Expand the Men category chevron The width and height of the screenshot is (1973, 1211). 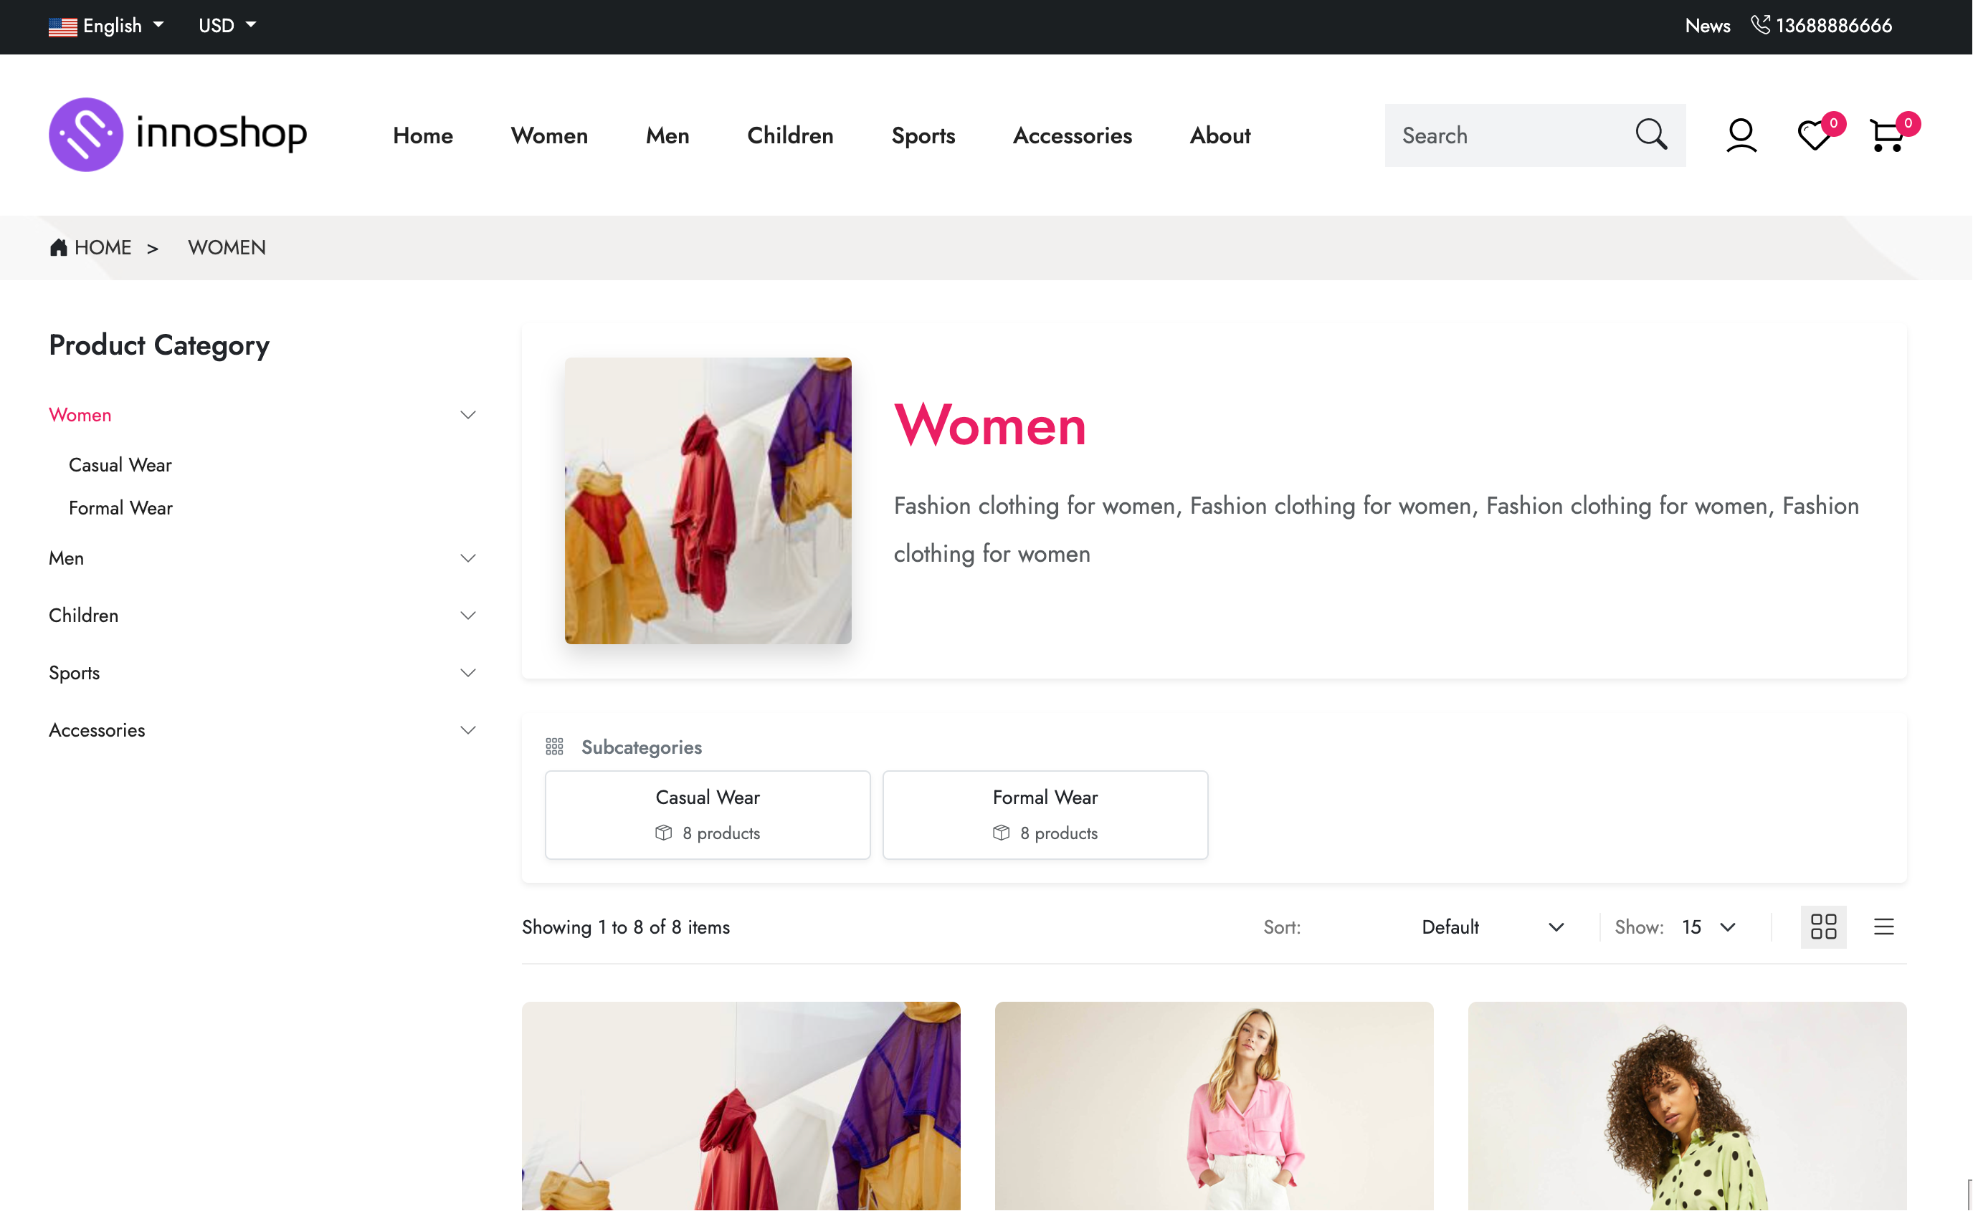pyautogui.click(x=468, y=558)
